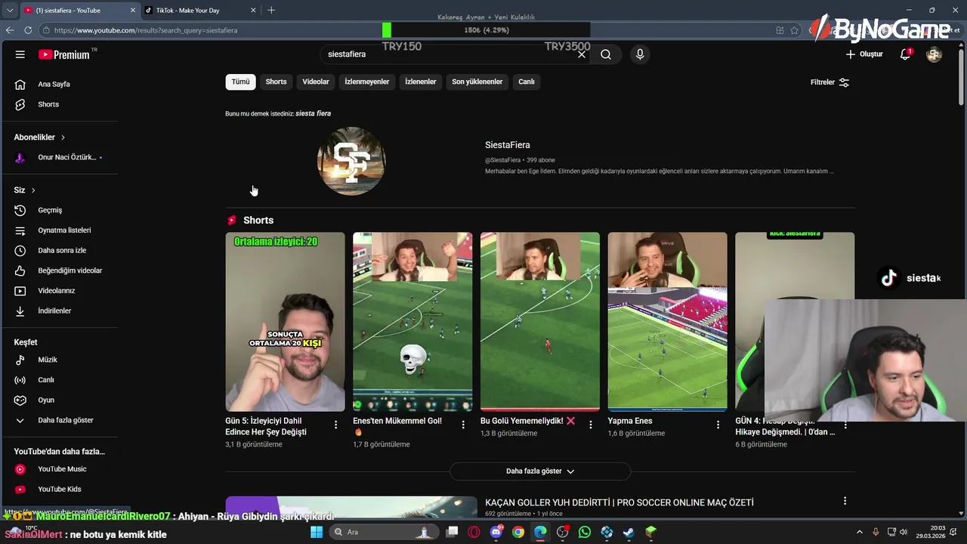Select the Shorts filter chip
Image resolution: width=967 pixels, height=544 pixels.
276,82
